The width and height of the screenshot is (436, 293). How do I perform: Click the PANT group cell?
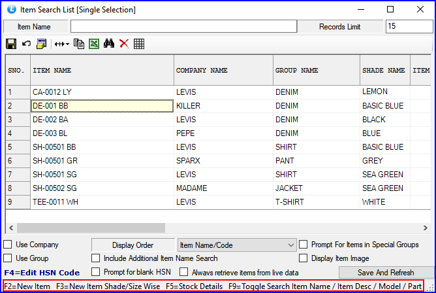317,161
